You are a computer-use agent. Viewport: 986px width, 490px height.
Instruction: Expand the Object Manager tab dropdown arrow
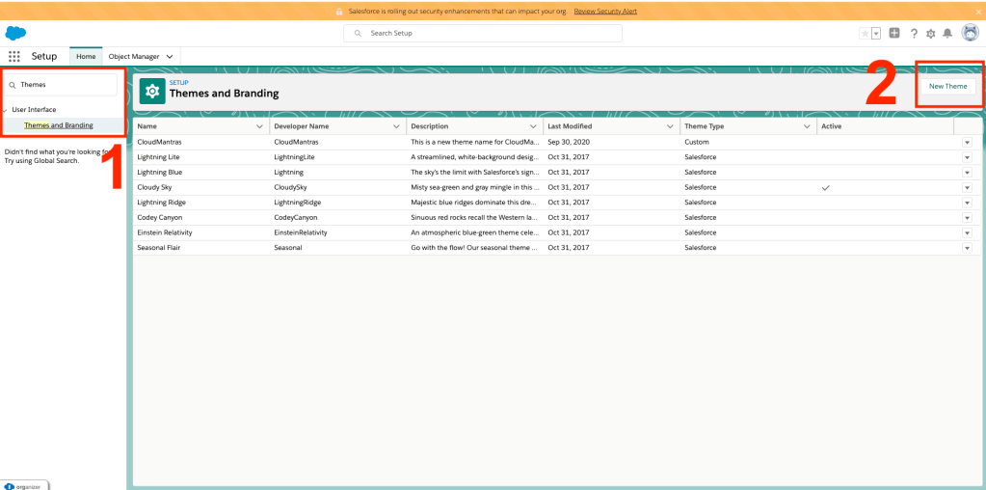point(170,57)
